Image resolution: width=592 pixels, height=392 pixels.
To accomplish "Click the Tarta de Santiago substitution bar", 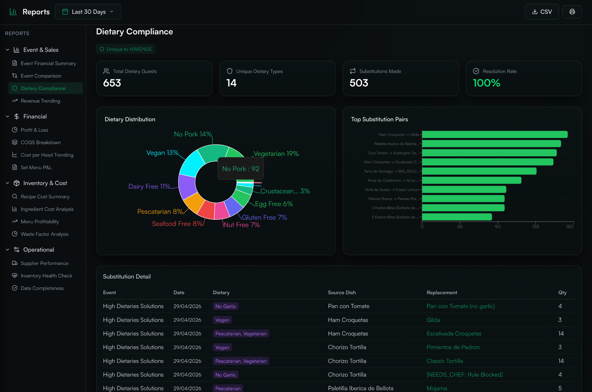I will [479, 171].
